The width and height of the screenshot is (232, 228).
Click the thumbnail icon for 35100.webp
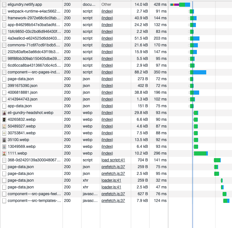(x=4, y=140)
